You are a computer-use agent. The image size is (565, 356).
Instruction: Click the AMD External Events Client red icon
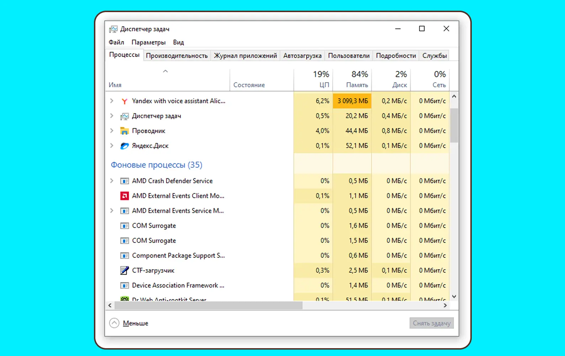coord(124,196)
